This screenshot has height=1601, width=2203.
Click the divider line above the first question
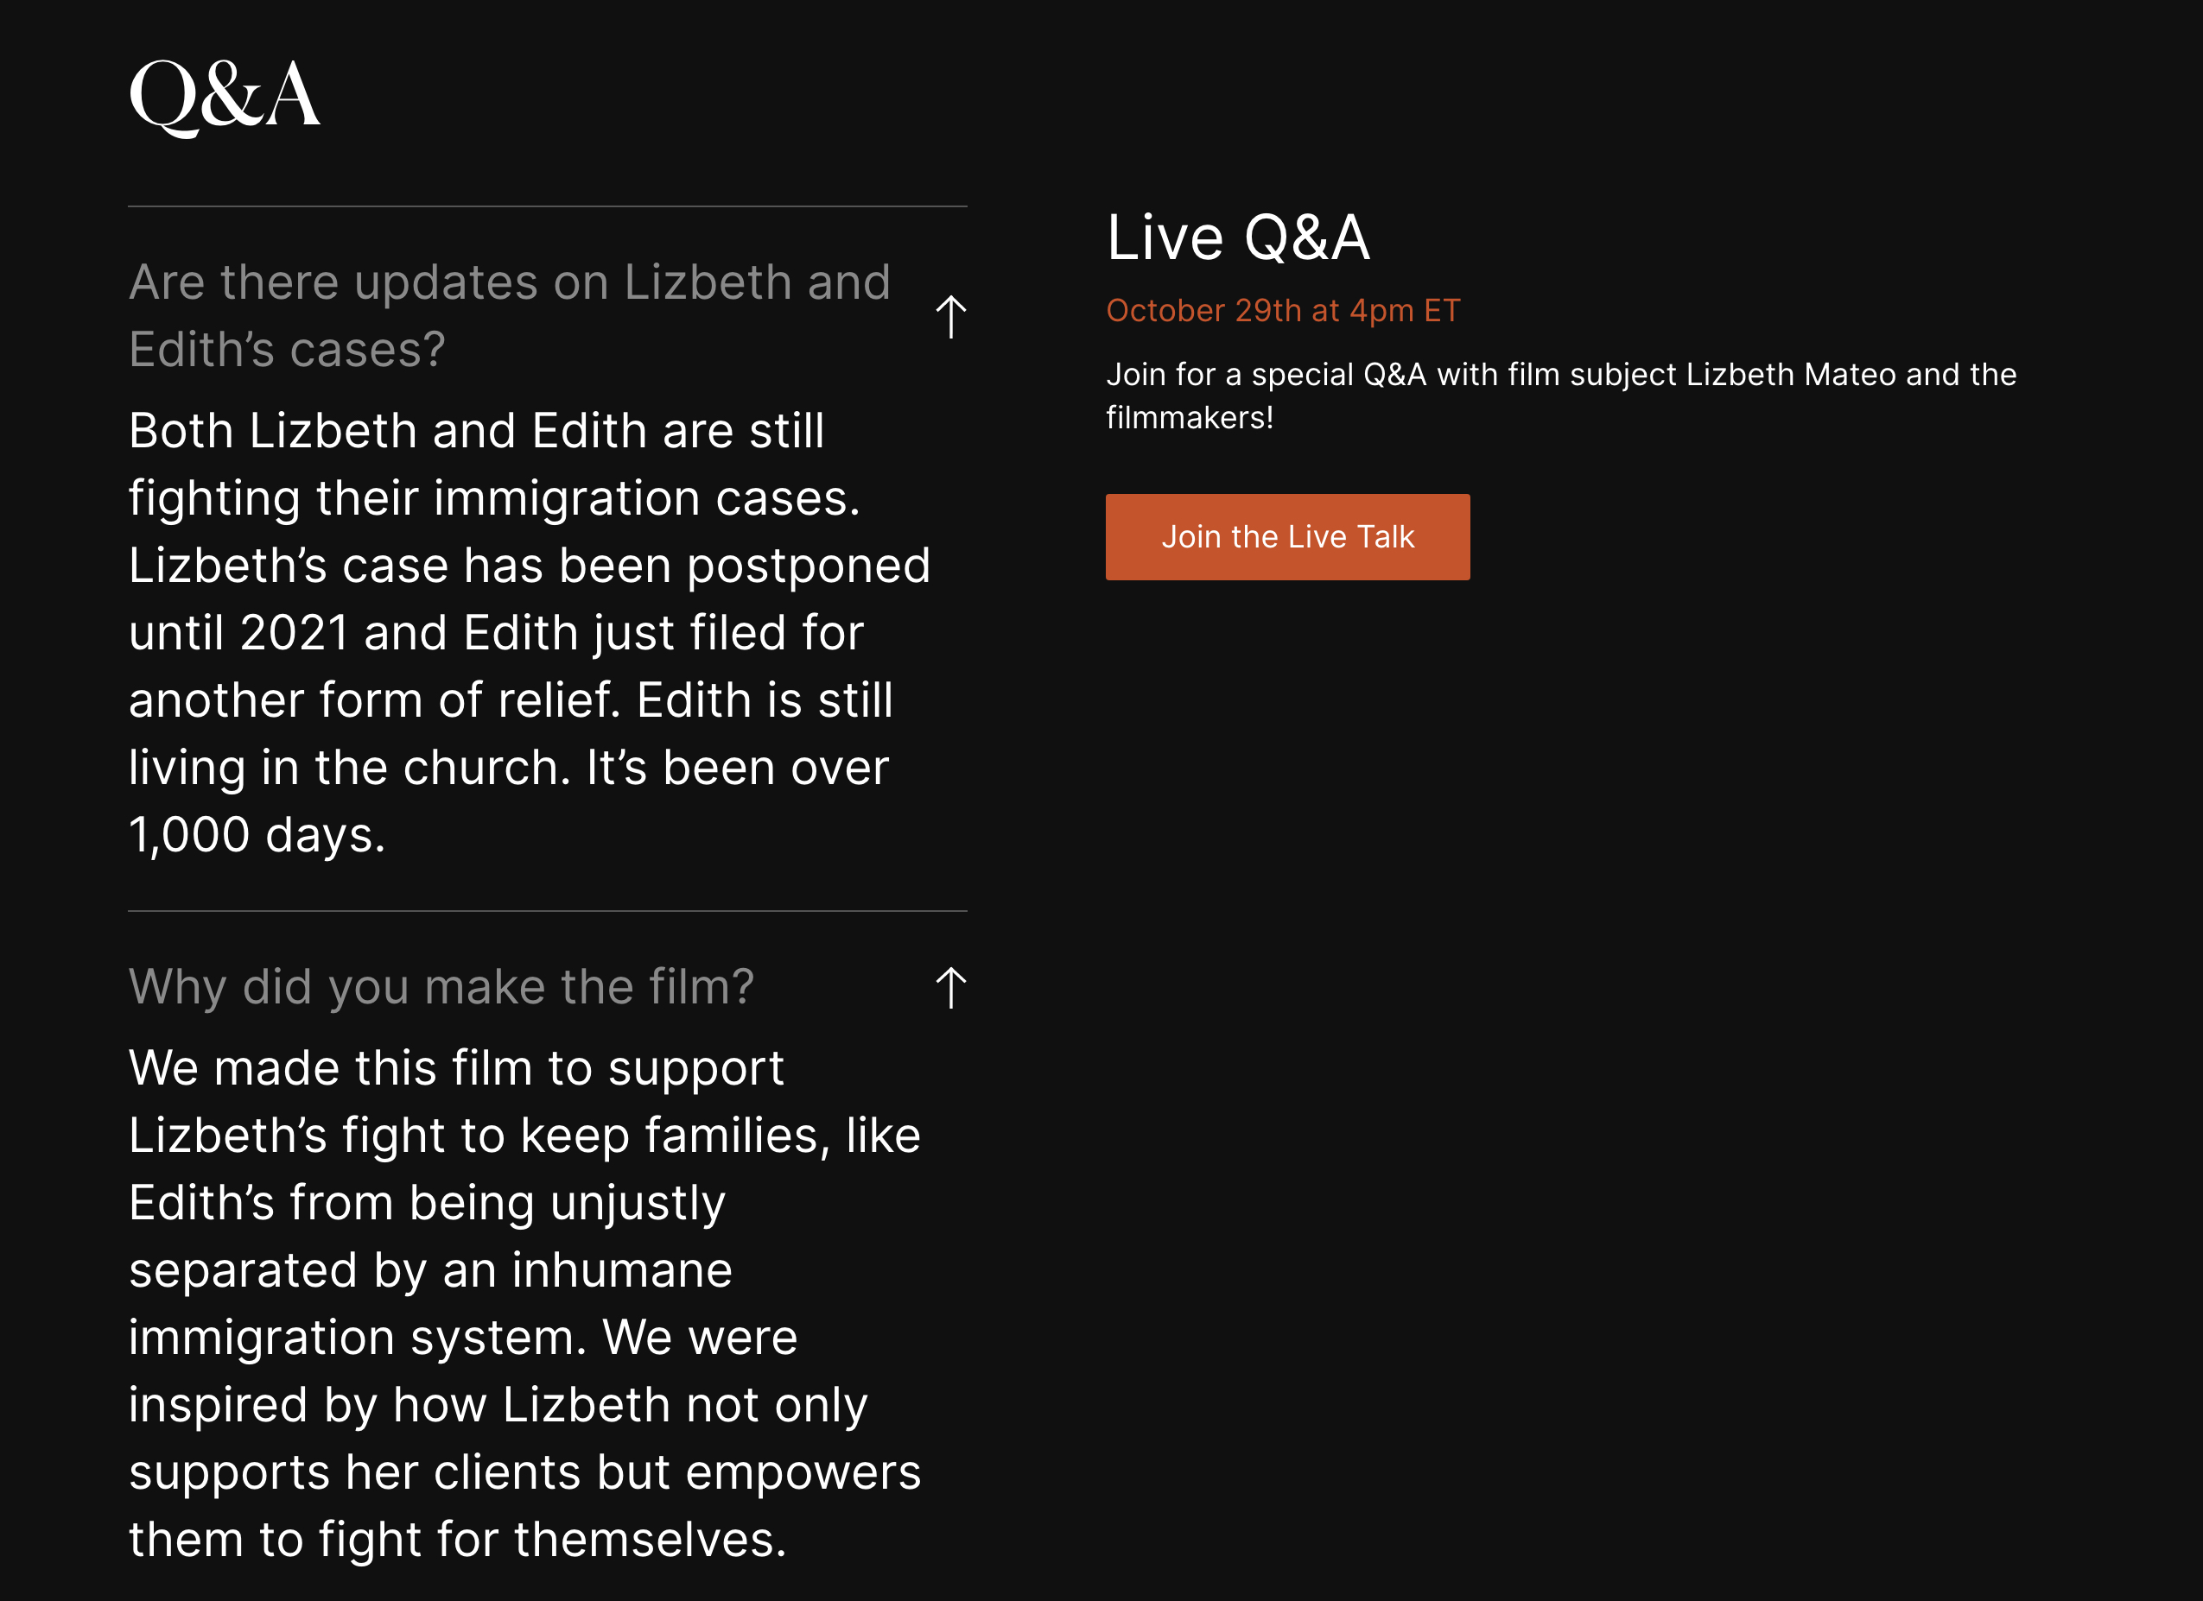[548, 206]
